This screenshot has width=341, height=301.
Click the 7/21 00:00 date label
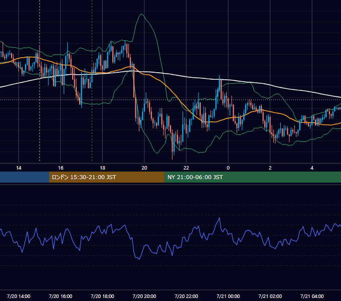click(228, 296)
